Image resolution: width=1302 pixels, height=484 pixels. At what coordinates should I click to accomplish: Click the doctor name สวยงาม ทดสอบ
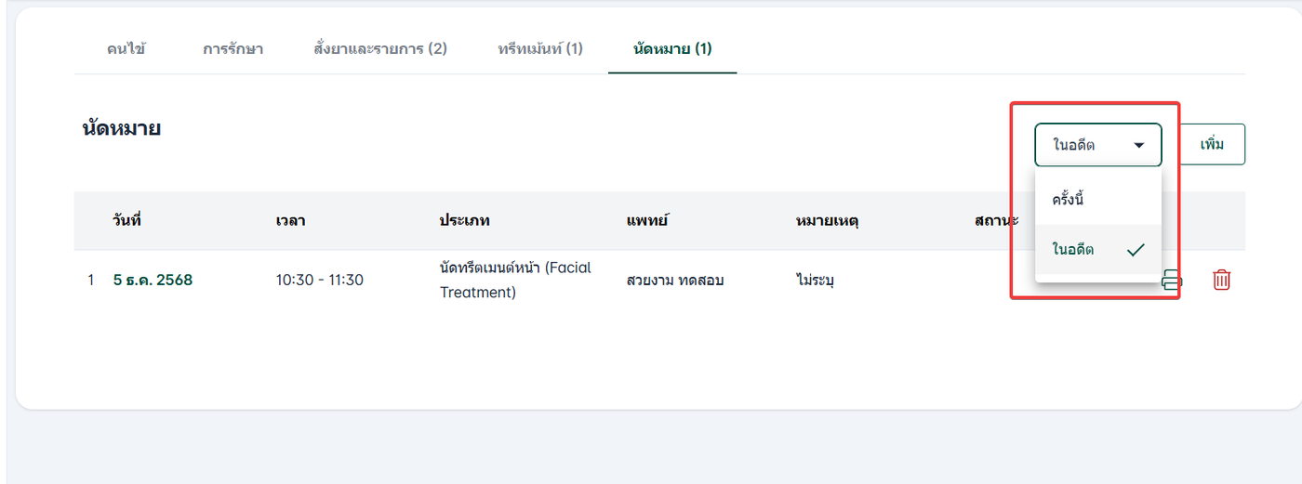point(675,280)
